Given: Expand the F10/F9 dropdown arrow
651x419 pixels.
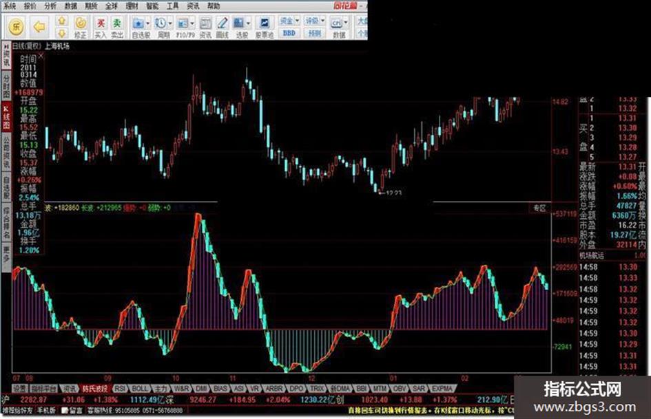Looking at the screenshot, I should (x=192, y=23).
